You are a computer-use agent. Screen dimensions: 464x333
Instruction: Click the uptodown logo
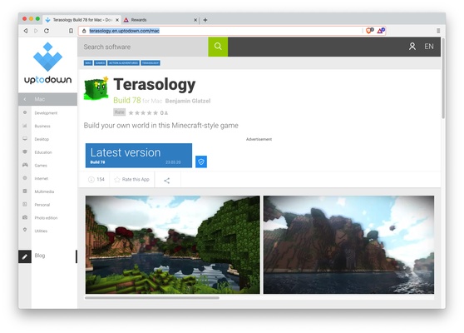point(47,63)
